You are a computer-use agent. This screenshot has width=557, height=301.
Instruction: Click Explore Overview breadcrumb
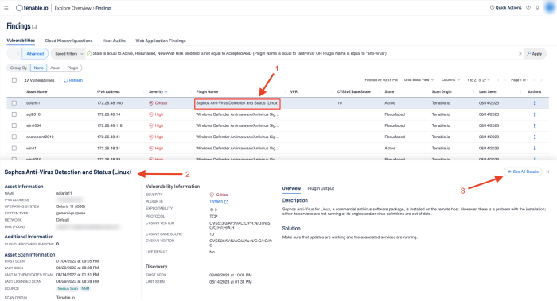point(73,8)
